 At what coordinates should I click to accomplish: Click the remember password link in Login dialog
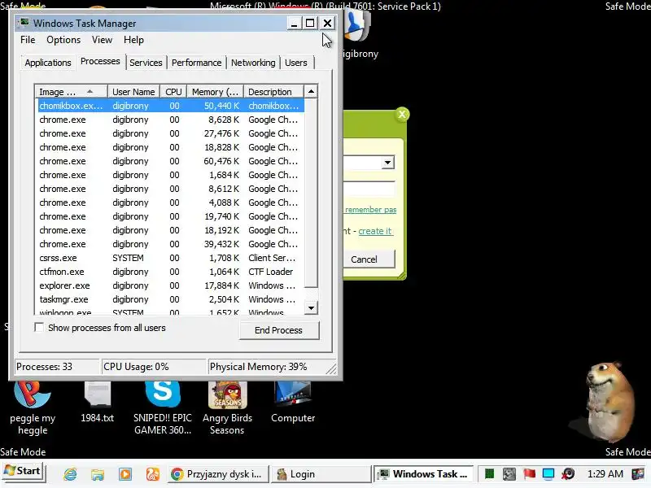pos(370,210)
